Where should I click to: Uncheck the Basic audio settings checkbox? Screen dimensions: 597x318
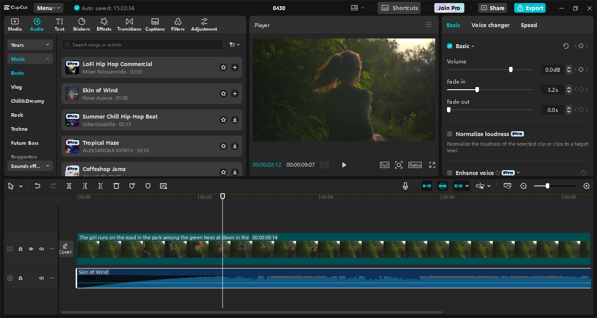[x=450, y=46]
